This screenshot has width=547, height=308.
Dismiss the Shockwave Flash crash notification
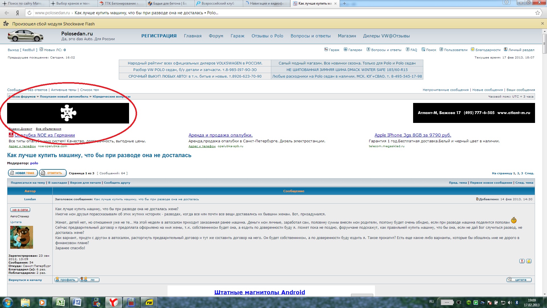coord(542,24)
